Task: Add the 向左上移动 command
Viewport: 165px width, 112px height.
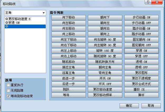Action: pyautogui.click(x=69, y=51)
